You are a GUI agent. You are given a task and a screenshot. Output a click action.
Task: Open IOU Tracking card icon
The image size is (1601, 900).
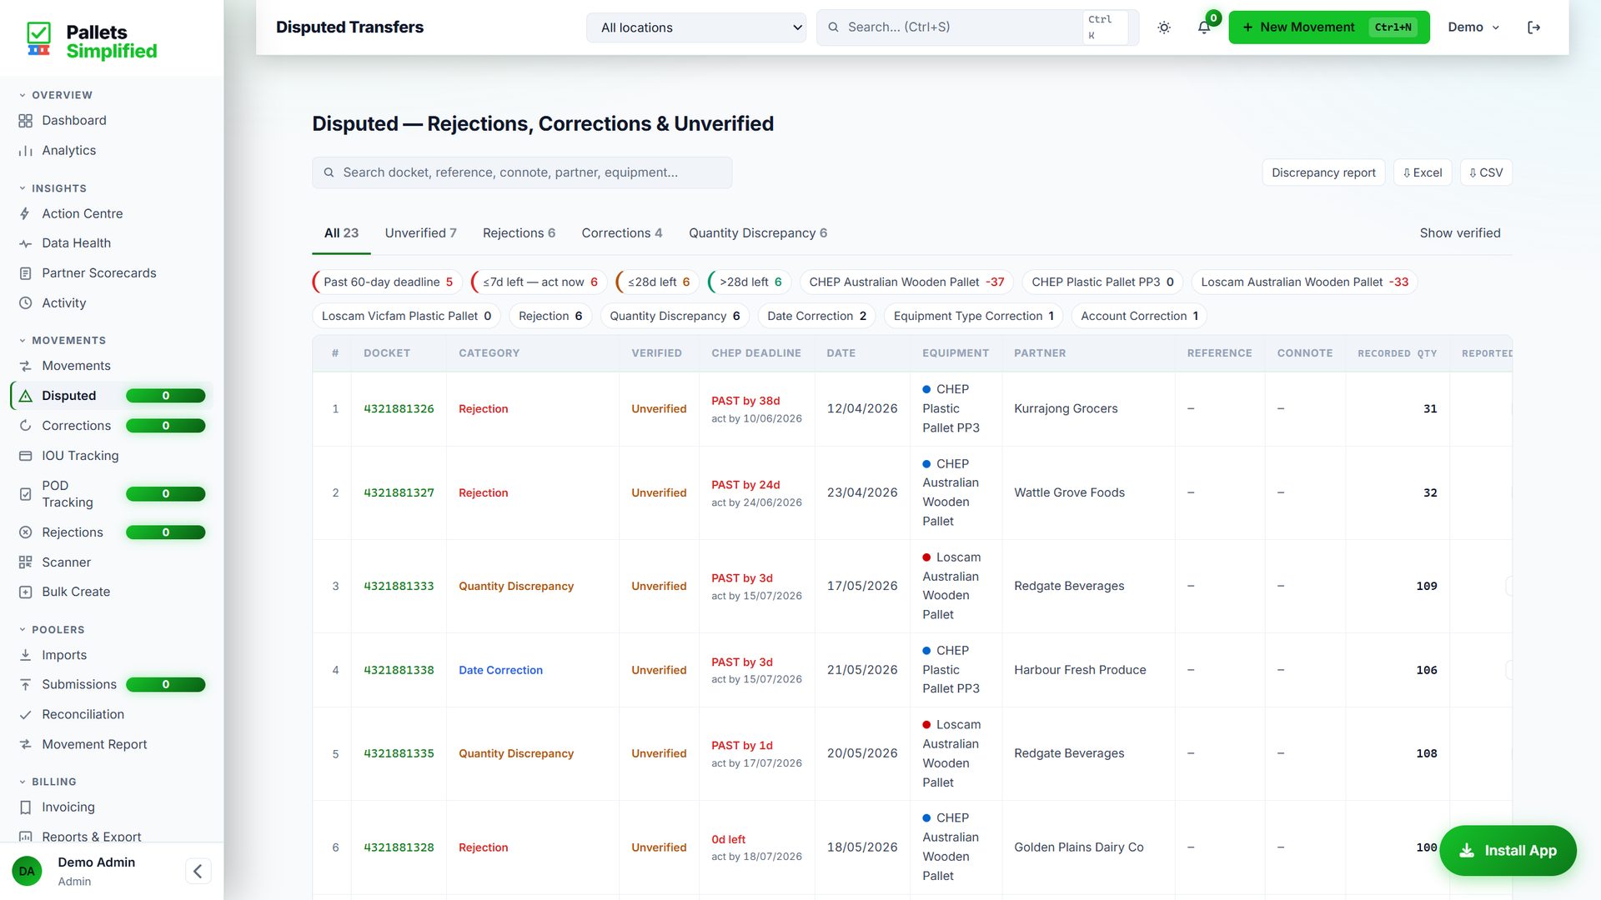[25, 456]
